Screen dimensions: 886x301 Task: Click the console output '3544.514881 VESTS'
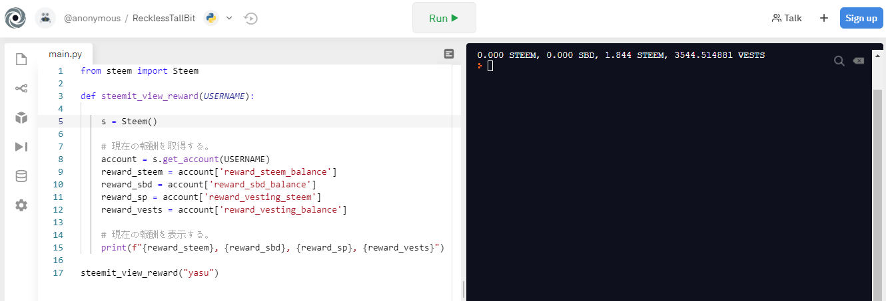tap(719, 55)
